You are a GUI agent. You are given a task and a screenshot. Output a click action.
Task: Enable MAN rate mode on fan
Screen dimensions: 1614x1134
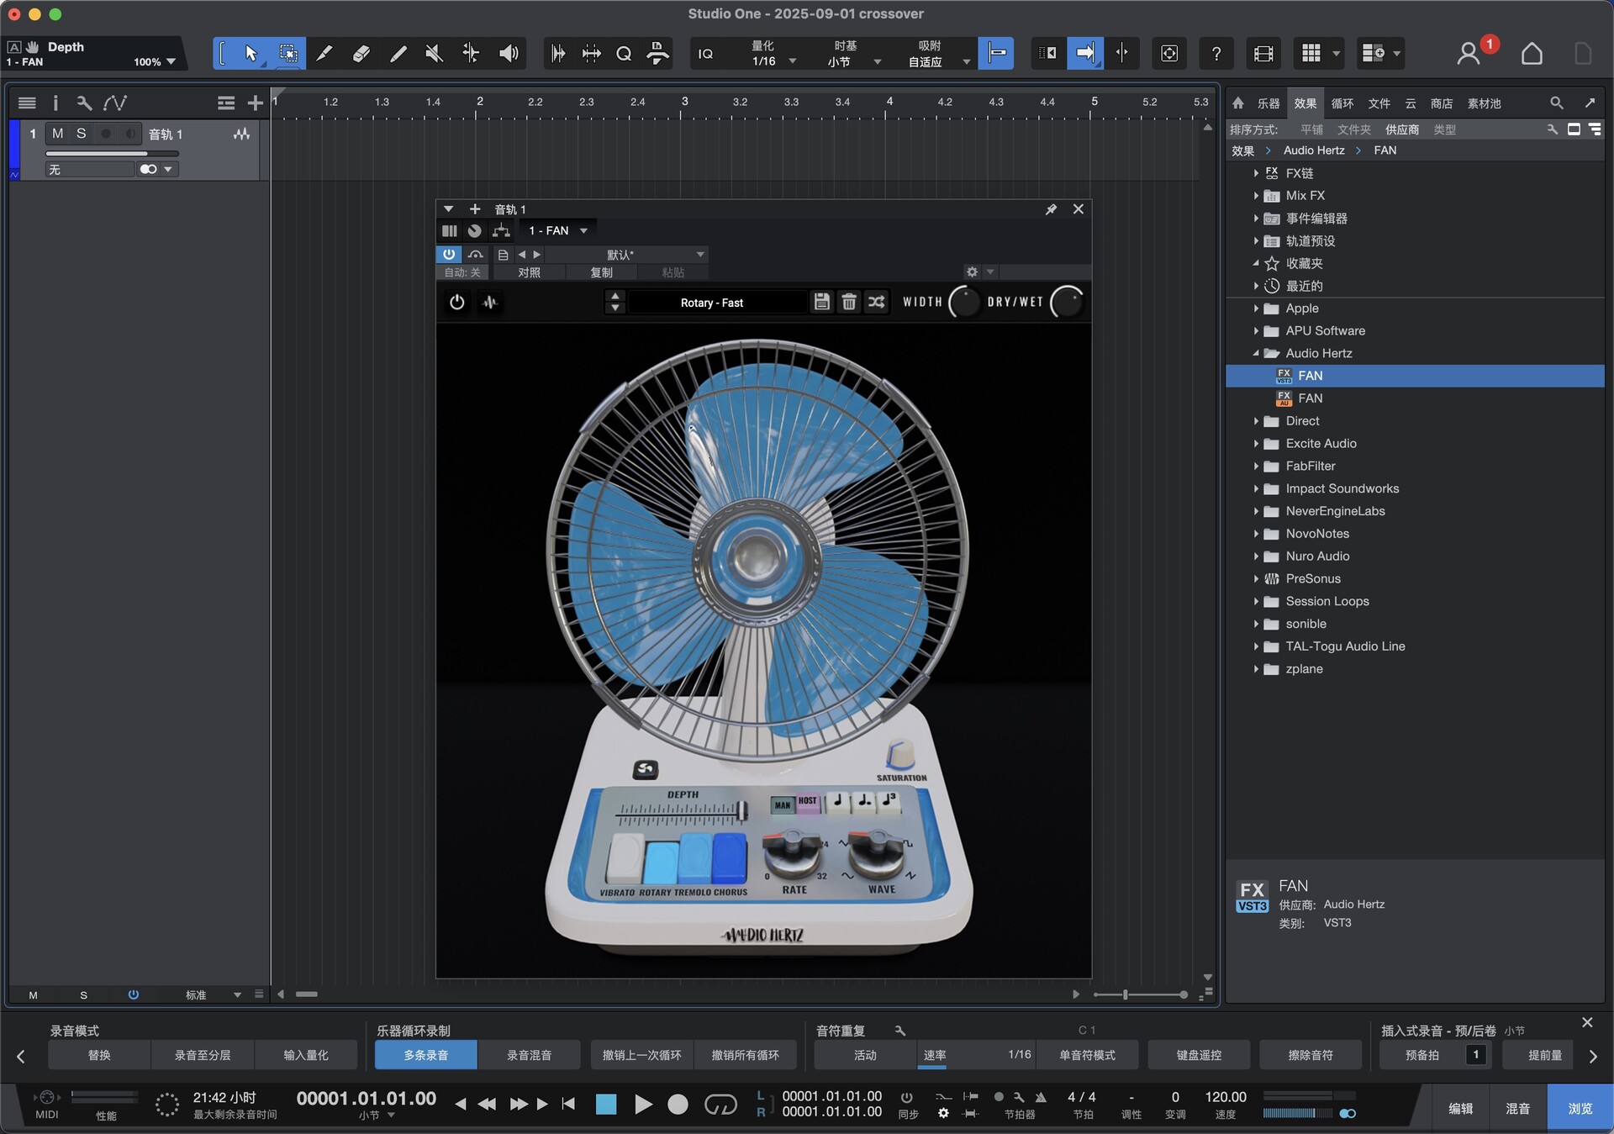click(783, 804)
